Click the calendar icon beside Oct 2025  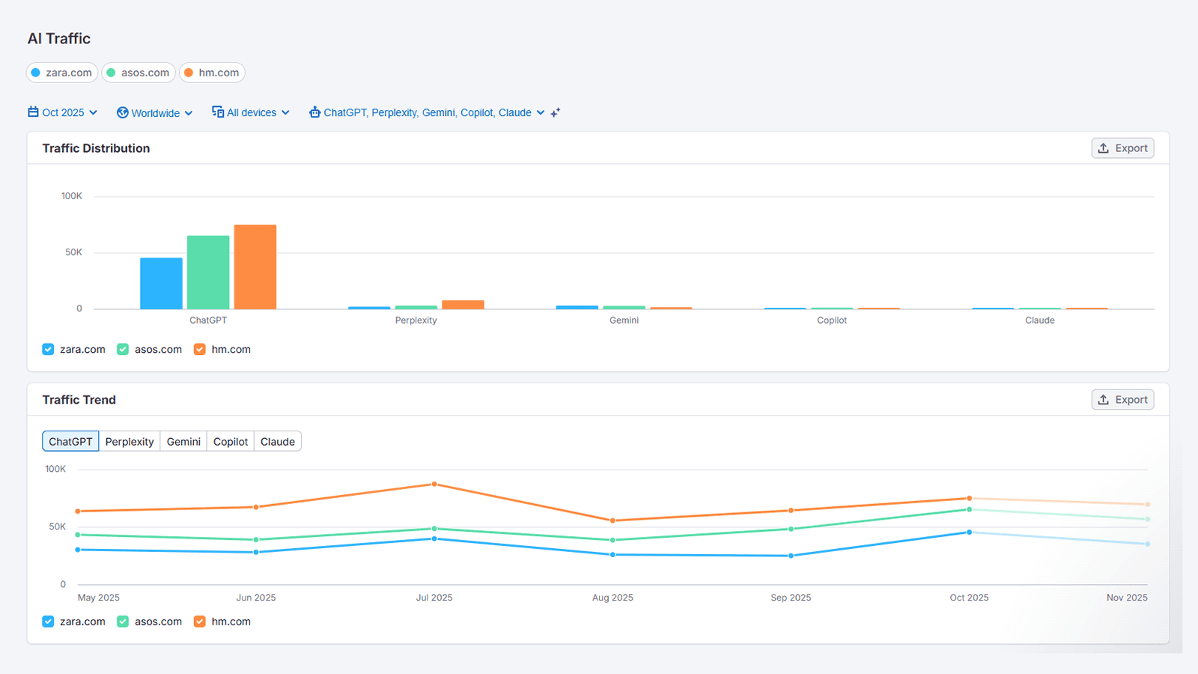click(33, 112)
